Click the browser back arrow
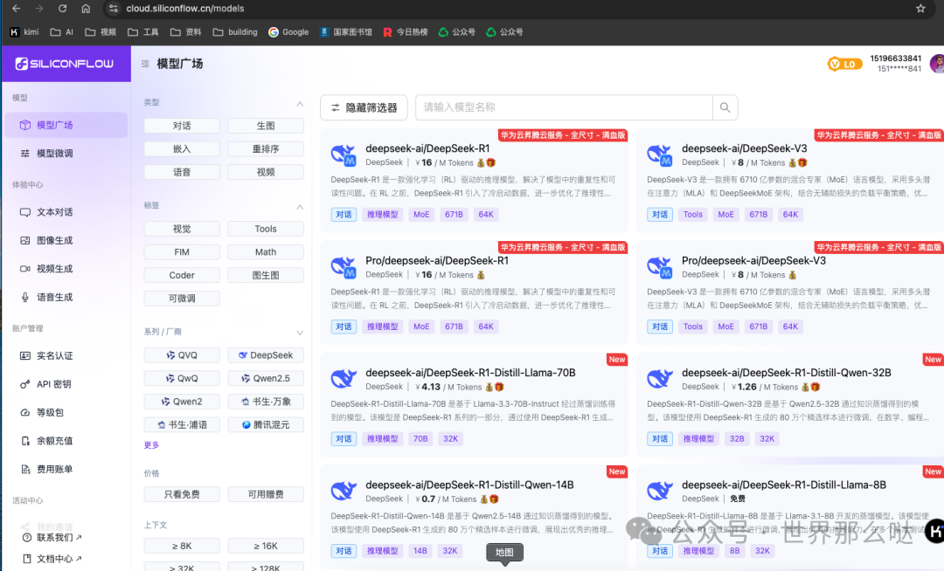This screenshot has height=571, width=944. [17, 9]
